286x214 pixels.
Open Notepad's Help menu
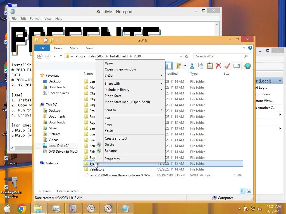(59, 19)
